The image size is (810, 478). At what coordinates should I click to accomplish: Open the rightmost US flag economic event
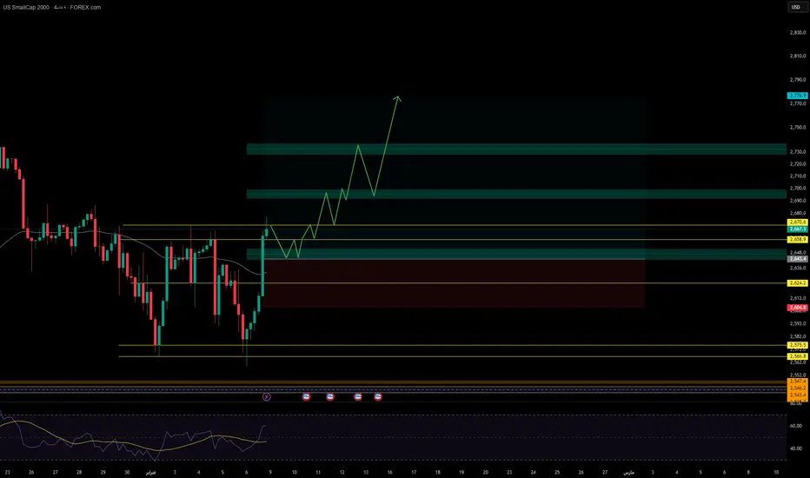pos(378,397)
